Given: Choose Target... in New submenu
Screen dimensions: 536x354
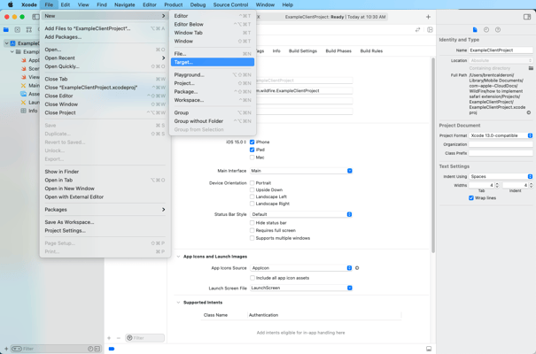Looking at the screenshot, I should click(x=213, y=62).
